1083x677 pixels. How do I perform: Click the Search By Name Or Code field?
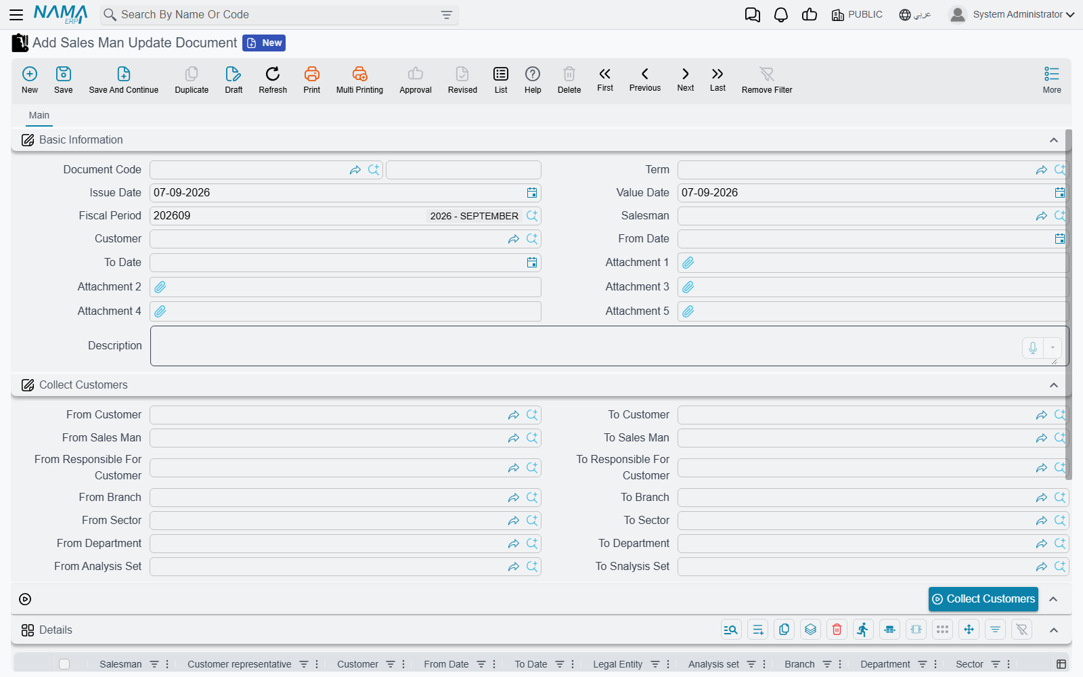click(280, 15)
